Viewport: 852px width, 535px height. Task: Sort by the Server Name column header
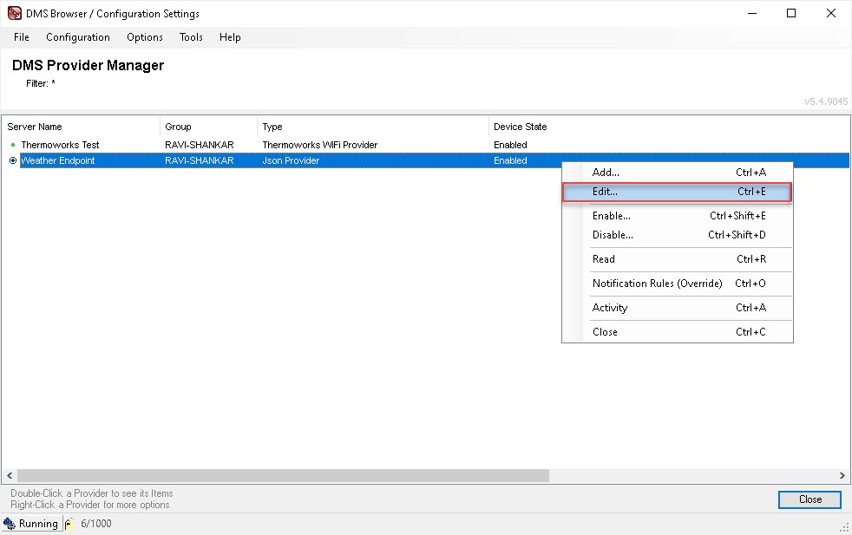(x=35, y=127)
